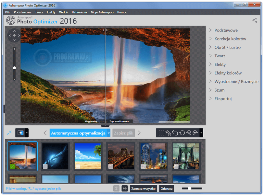Click the Zapisz plik button
264x196 pixels.
[x=124, y=133]
